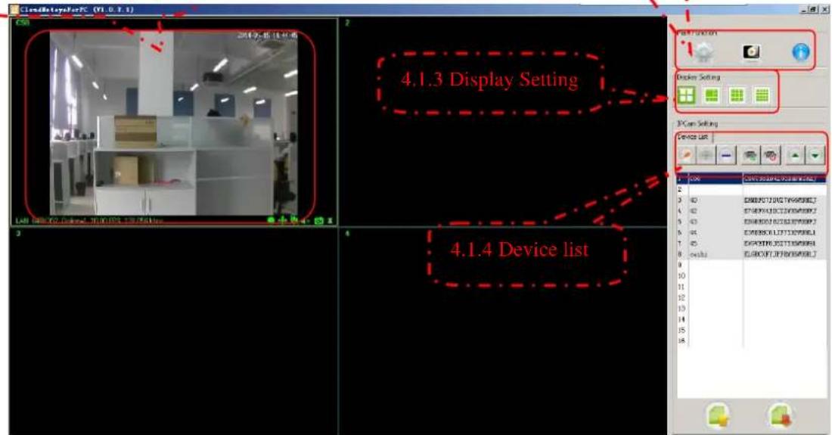This screenshot has width=832, height=435.
Task: Select the 6-window display layout
Action: [x=712, y=95]
